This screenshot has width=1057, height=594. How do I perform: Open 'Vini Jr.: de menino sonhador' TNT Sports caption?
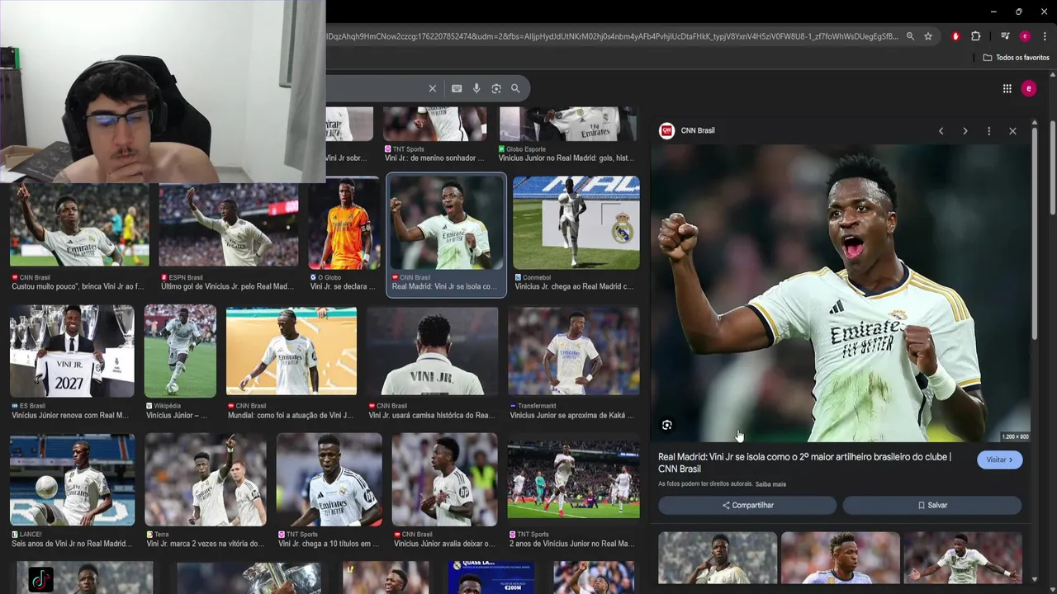[x=434, y=158]
